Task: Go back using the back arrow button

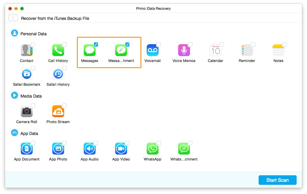Action: [13, 18]
